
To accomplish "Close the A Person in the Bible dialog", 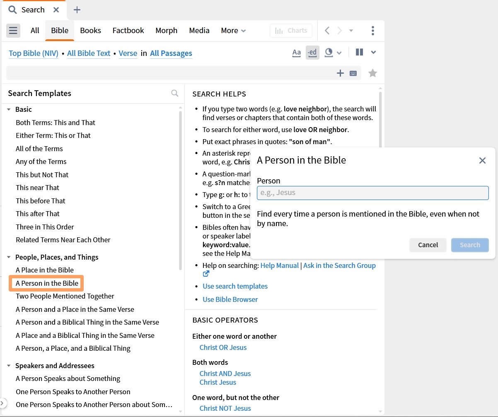I will (482, 161).
